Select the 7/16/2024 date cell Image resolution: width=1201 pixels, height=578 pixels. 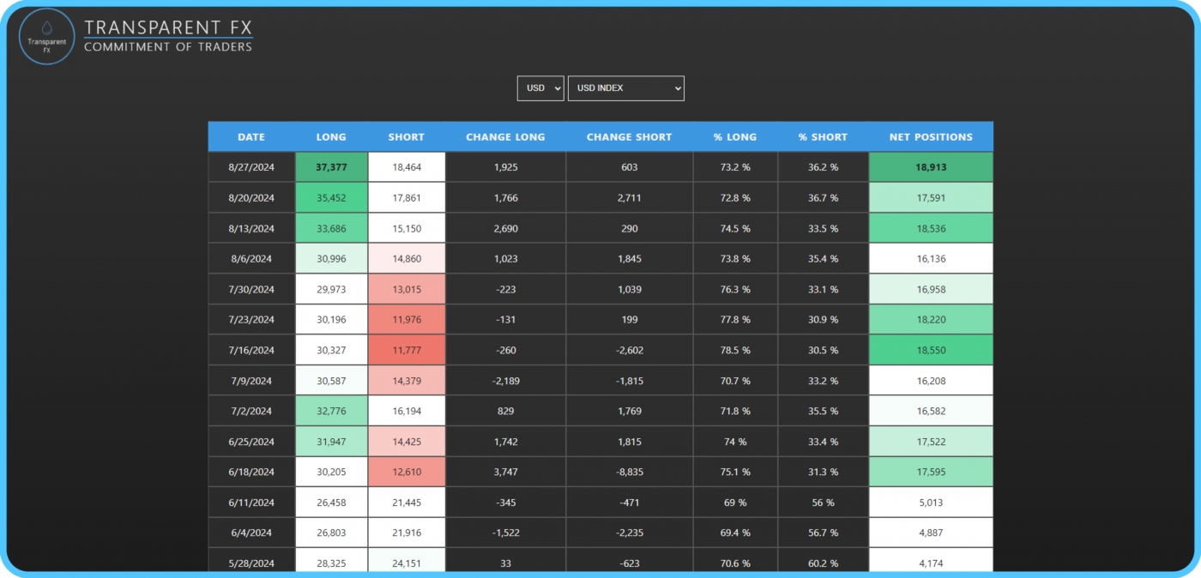point(251,350)
